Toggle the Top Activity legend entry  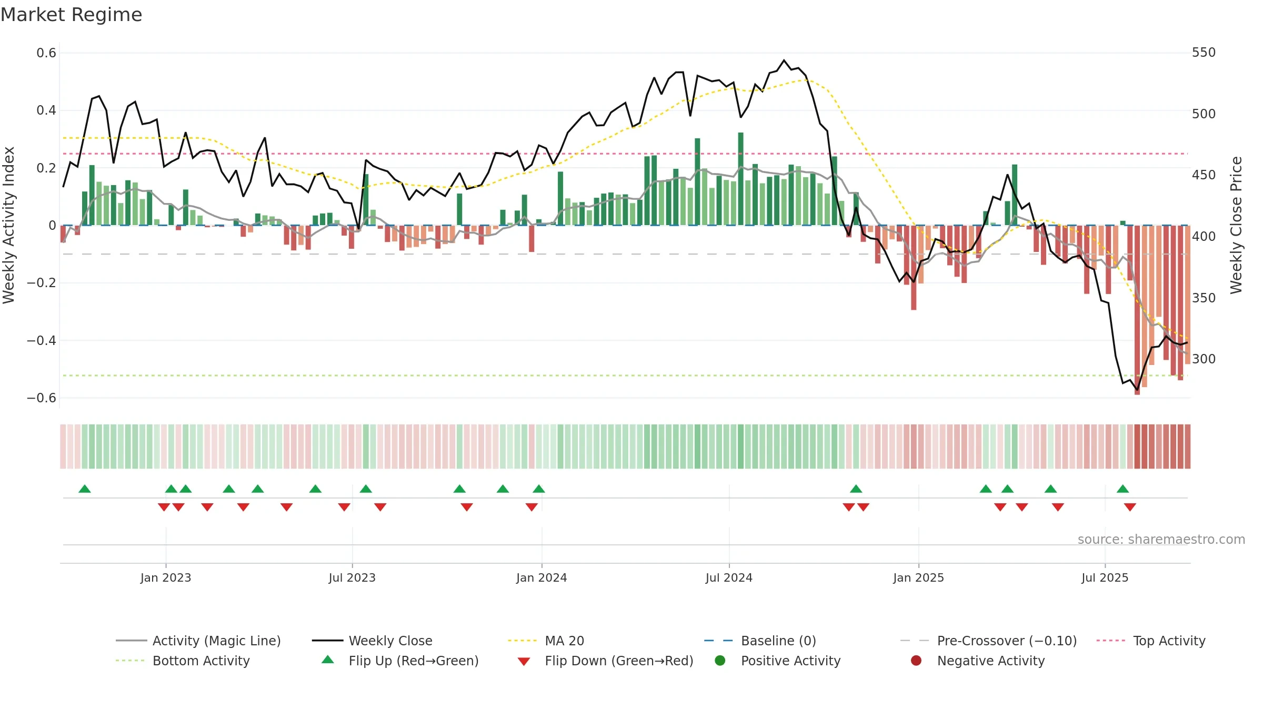coord(1151,641)
